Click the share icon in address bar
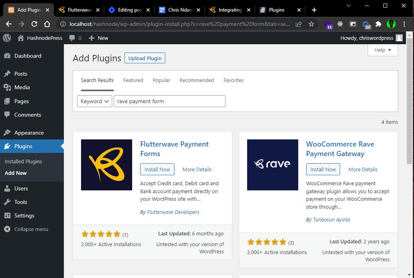 299,24
